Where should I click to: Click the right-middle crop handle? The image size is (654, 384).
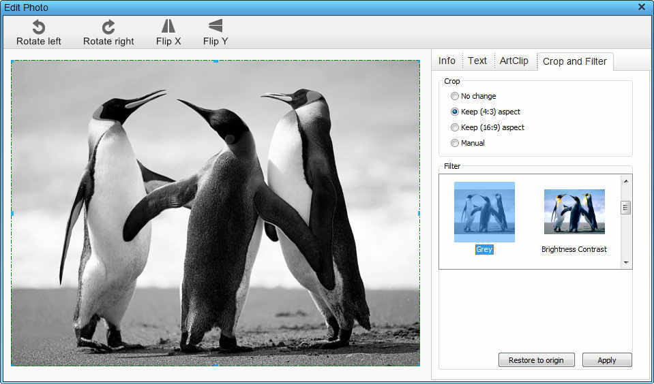[419, 213]
